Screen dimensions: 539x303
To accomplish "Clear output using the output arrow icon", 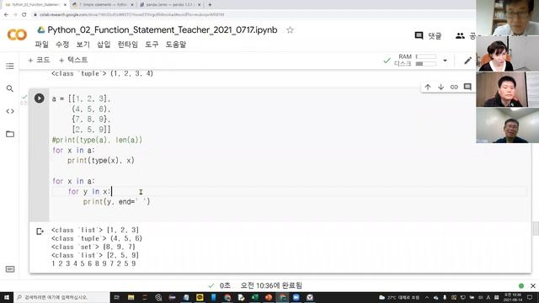I will pyautogui.click(x=40, y=231).
